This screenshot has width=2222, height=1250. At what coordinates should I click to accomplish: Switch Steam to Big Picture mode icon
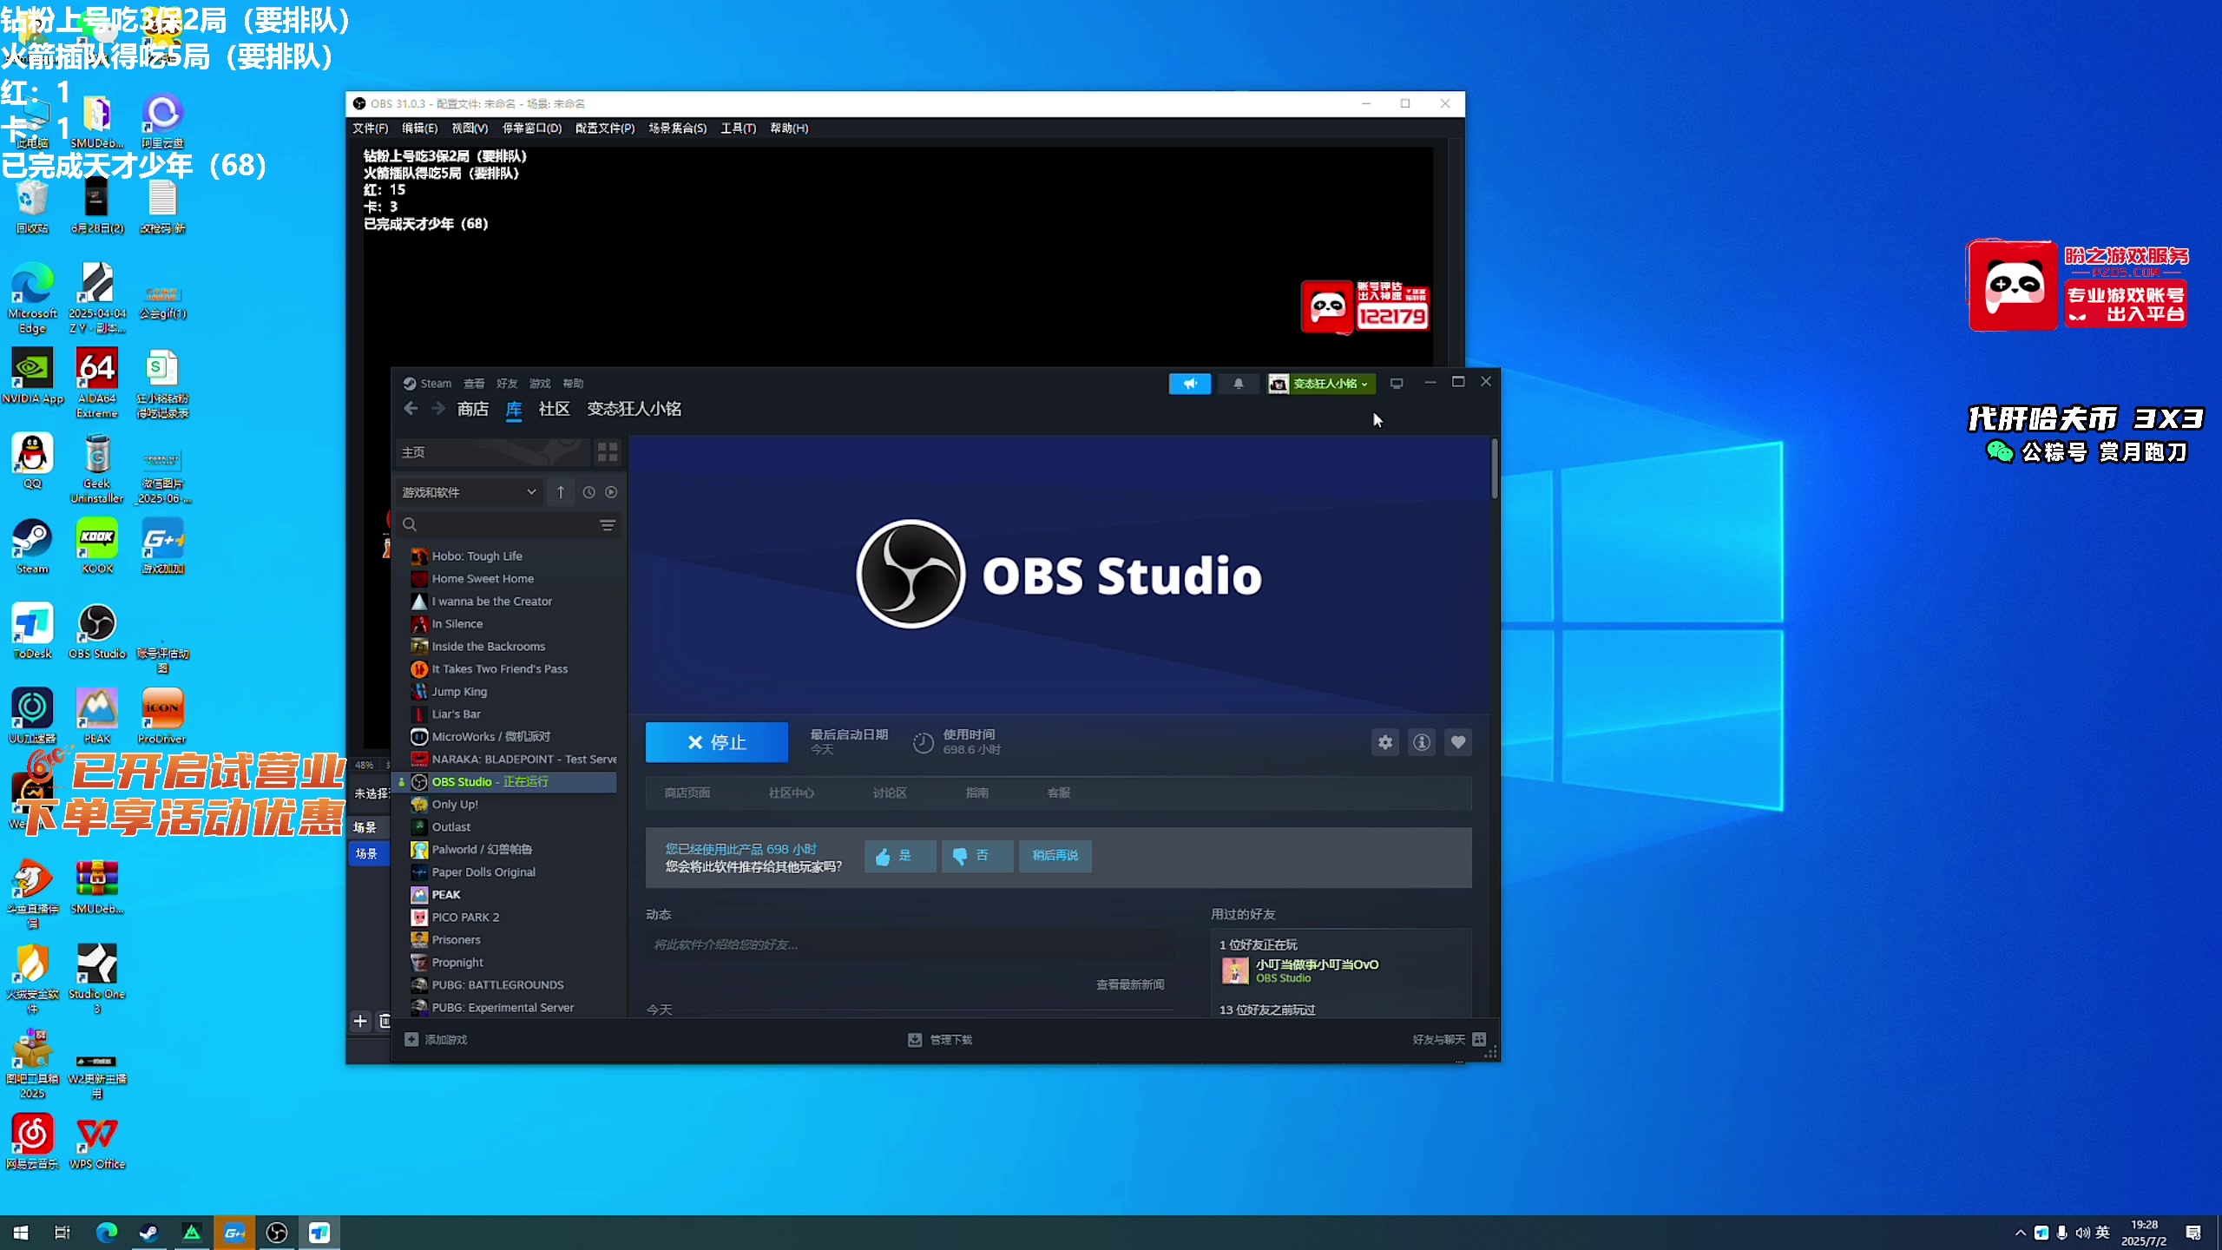tap(1396, 383)
